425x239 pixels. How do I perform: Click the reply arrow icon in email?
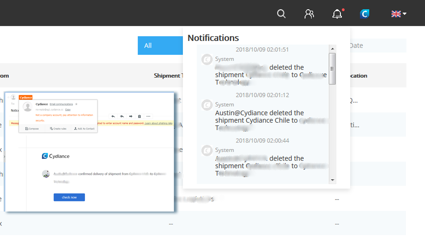113,116
